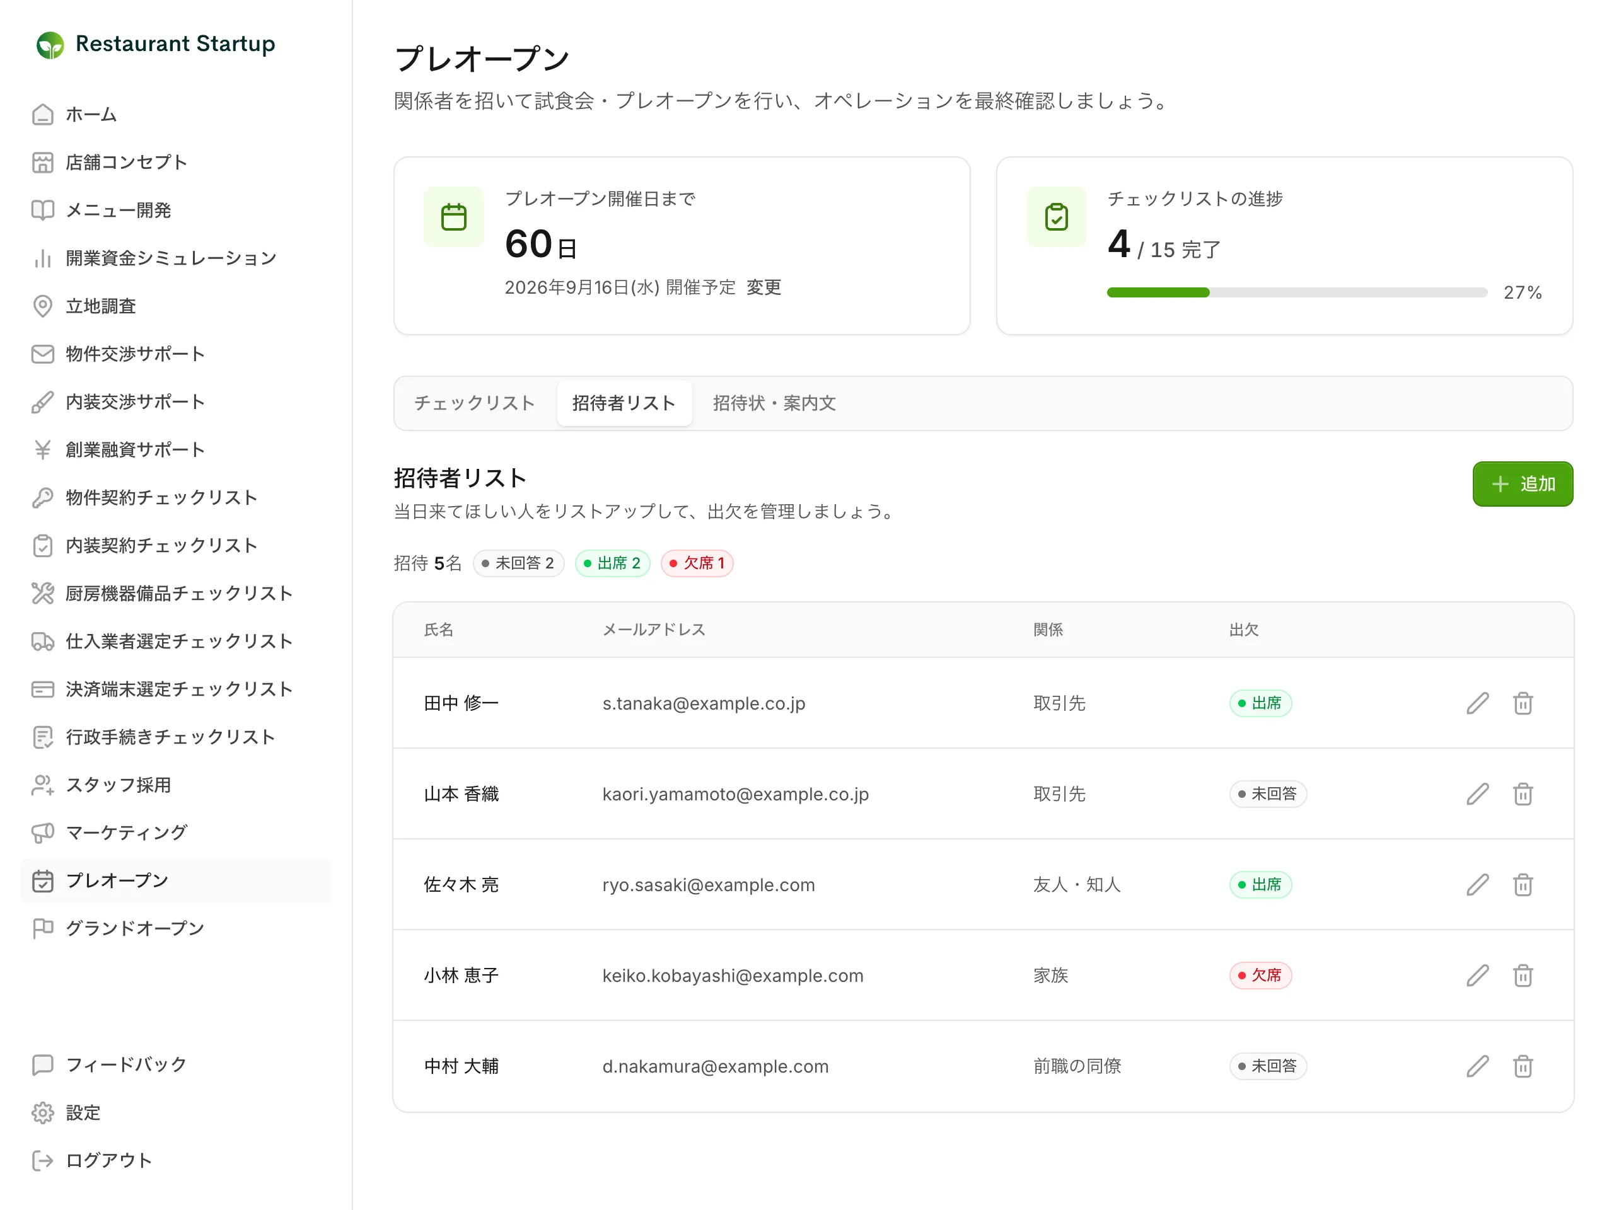Click the Restaurant Startup sprout logo

50,45
